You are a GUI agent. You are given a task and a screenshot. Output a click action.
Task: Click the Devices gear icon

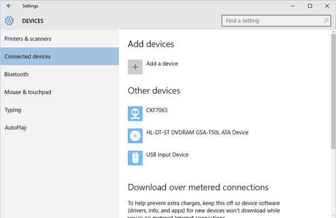coord(9,21)
